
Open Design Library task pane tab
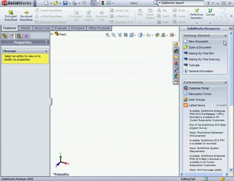176,51
